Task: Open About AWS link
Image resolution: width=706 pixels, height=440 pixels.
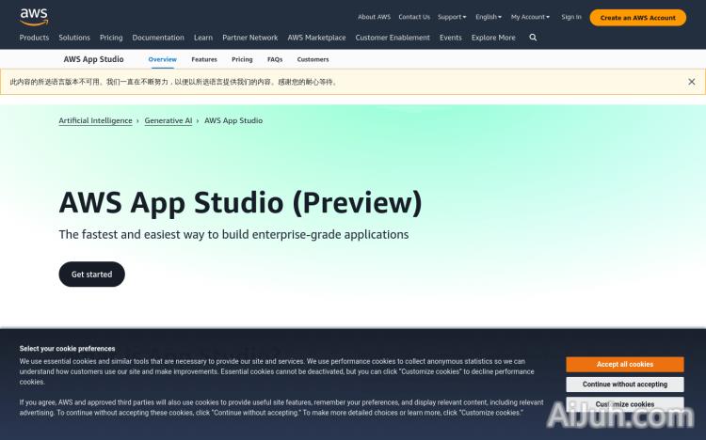Action: (374, 17)
